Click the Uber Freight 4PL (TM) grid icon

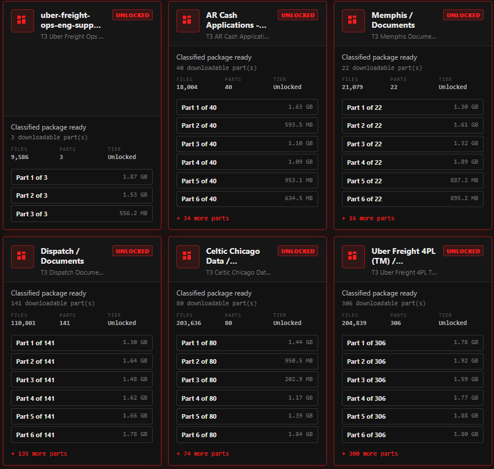click(x=353, y=257)
